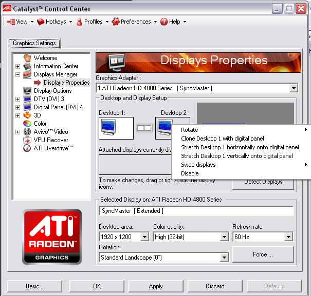311x296 pixels.
Task: Open the Help menu
Action: [x=173, y=22]
